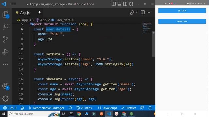209x117 pixels.
Task: Select the App.js editor tab
Action: (x=27, y=13)
